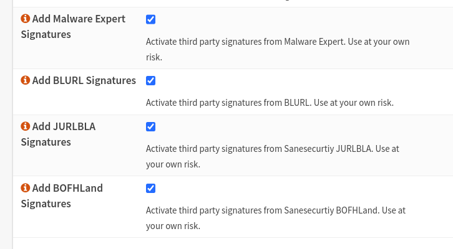Click the "Add JURLBLA Signatures" label

(x=58, y=134)
